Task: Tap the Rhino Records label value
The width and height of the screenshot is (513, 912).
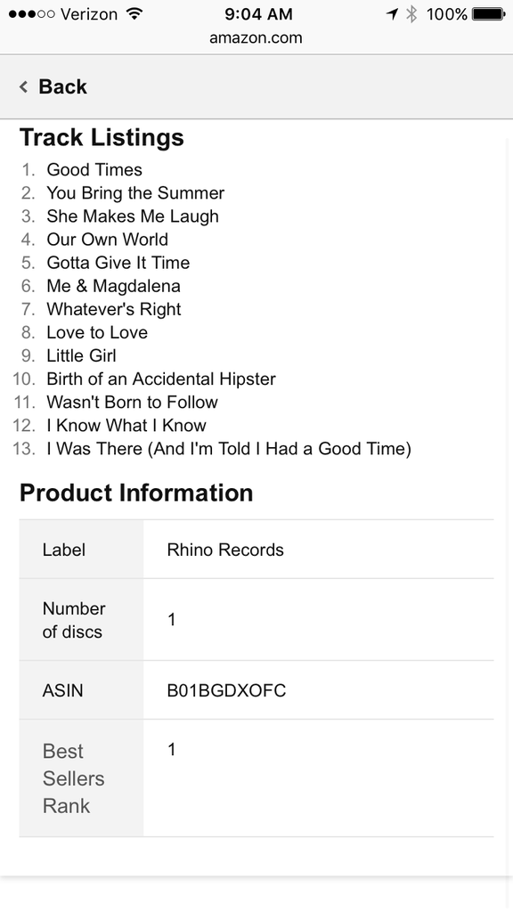Action: pos(225,550)
